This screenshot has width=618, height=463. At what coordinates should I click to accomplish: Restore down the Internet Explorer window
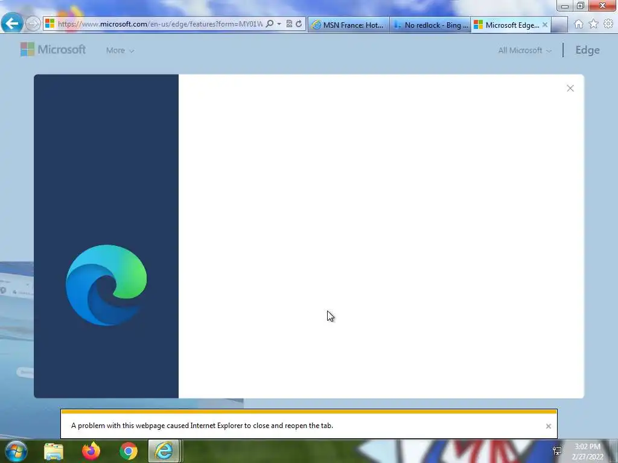(580, 6)
